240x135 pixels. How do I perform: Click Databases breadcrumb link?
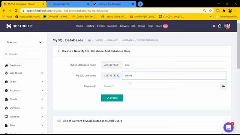click(127, 40)
